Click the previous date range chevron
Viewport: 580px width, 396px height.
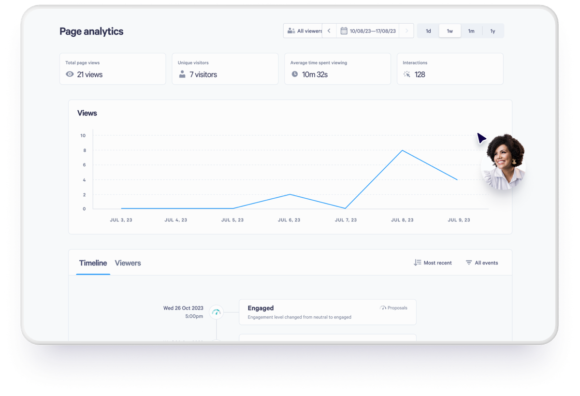pos(329,30)
